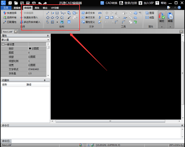Select the Ellipse drawing tool
Screen dimensions: 185x147
coord(52,18)
